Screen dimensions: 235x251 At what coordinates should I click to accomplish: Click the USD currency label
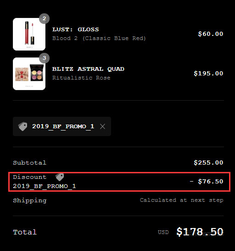pos(163,232)
